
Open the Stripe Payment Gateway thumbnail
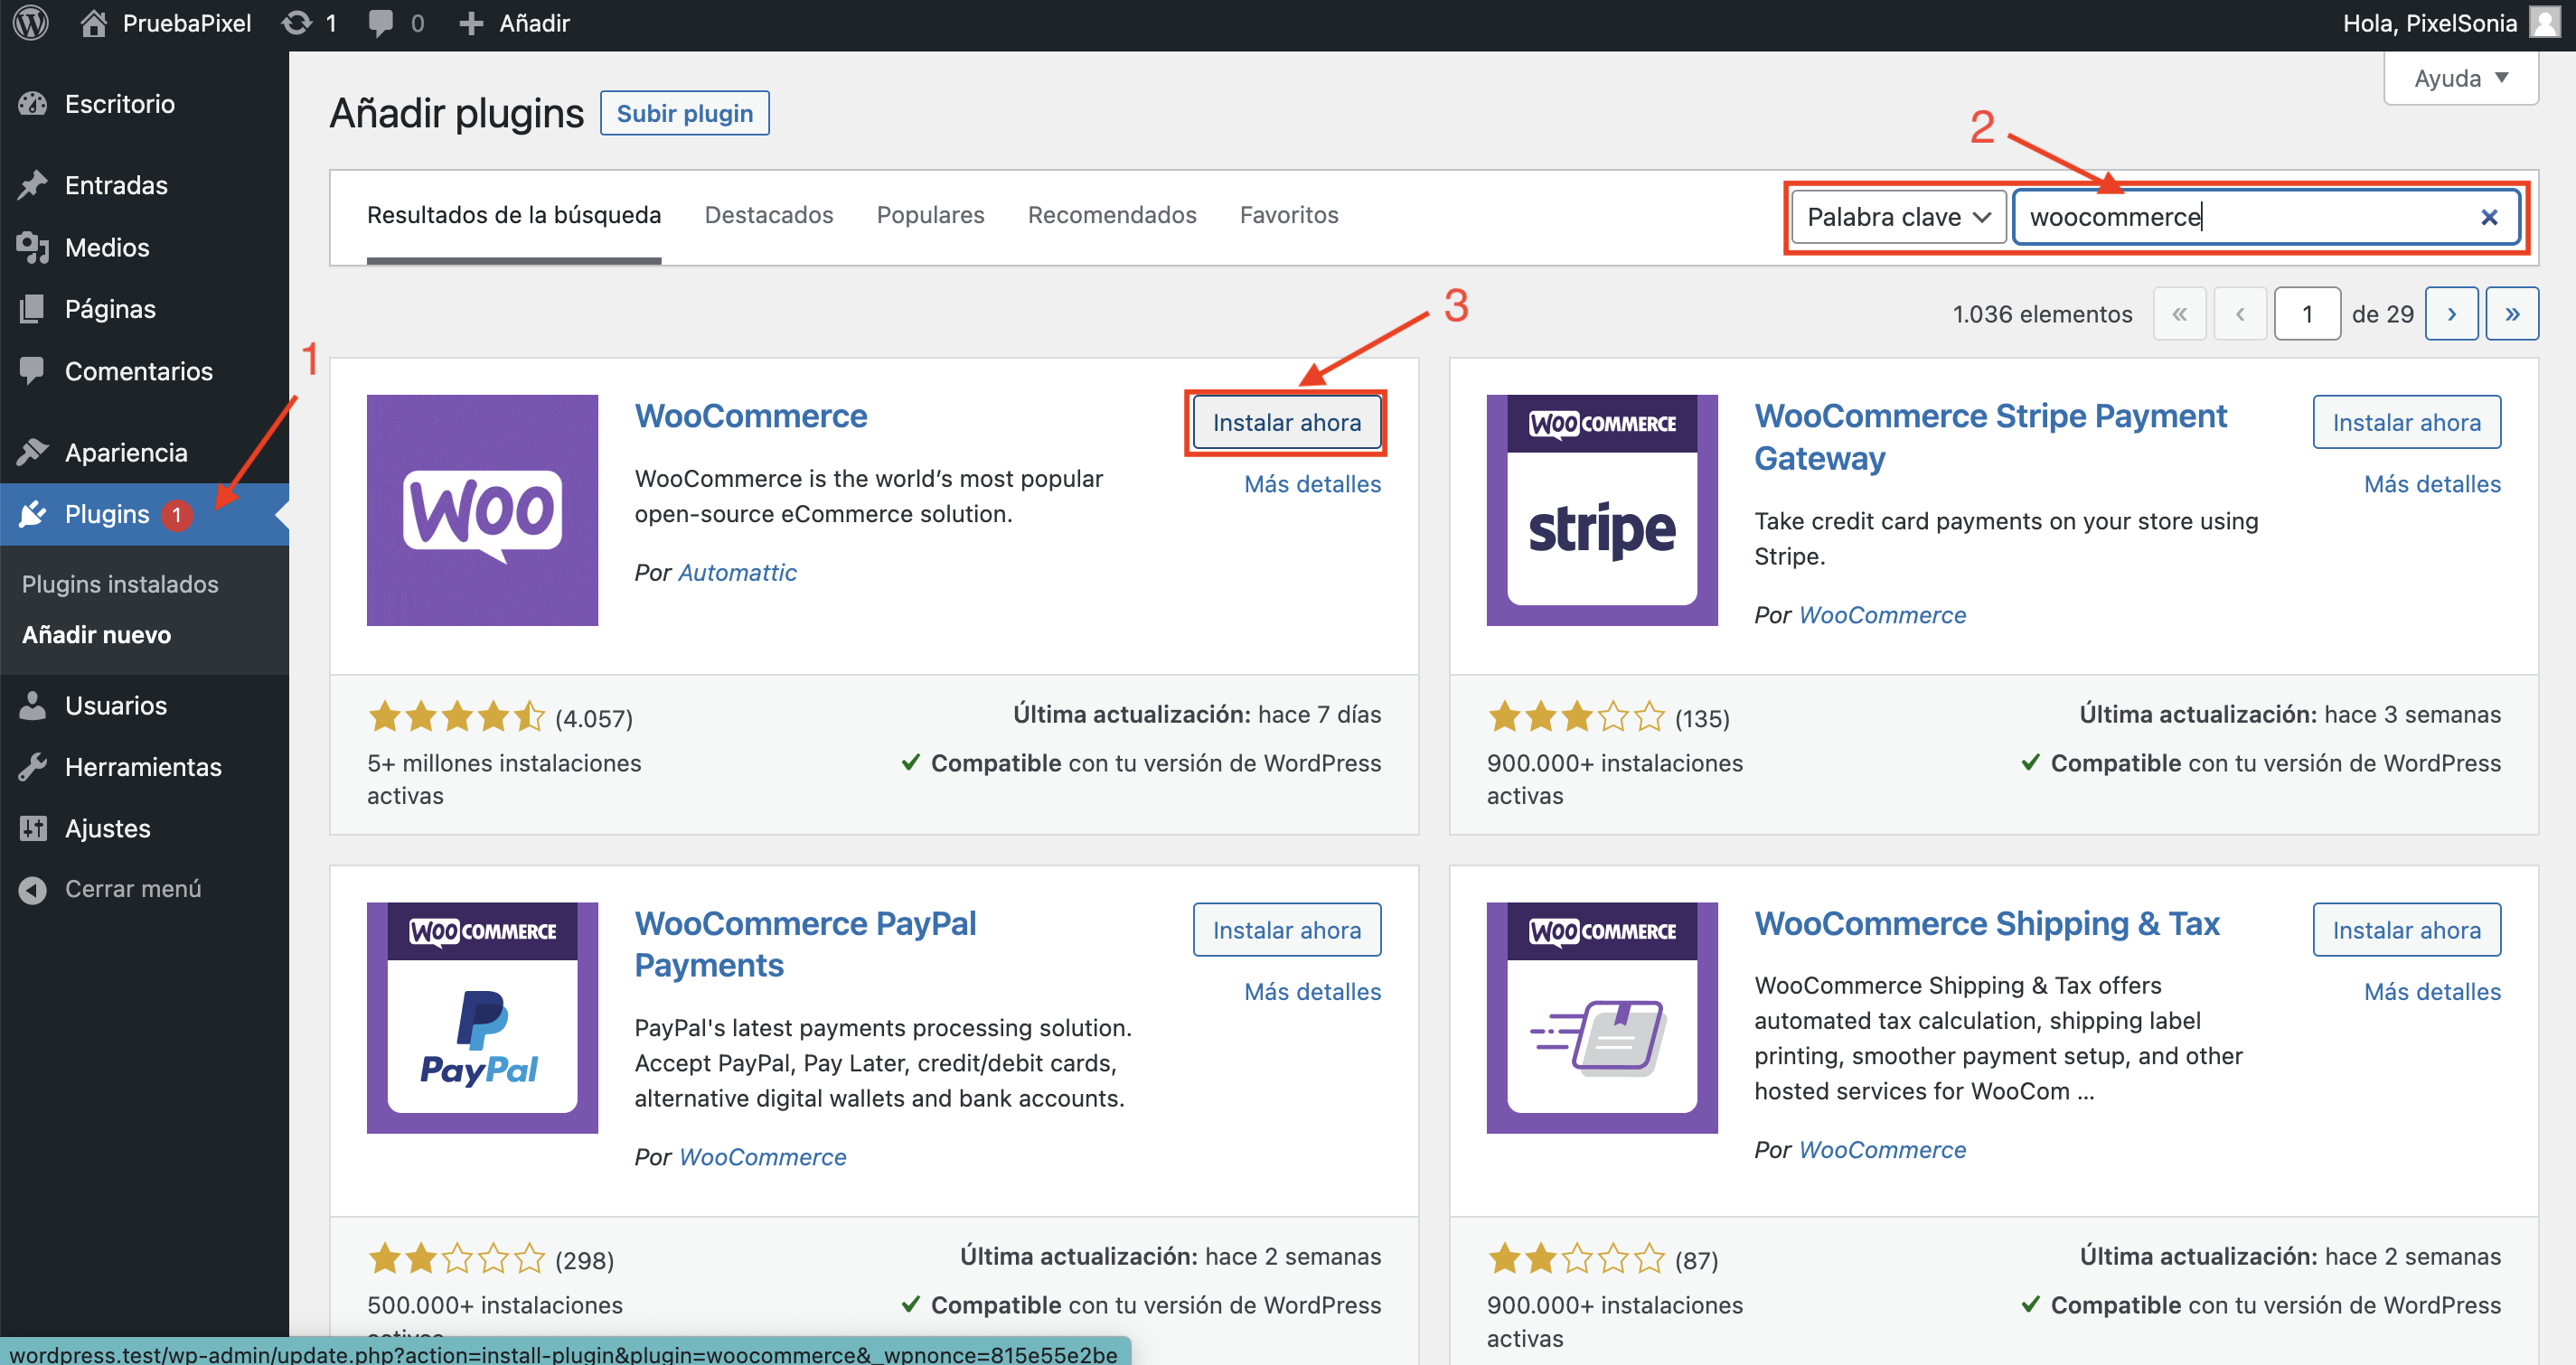(x=1602, y=510)
